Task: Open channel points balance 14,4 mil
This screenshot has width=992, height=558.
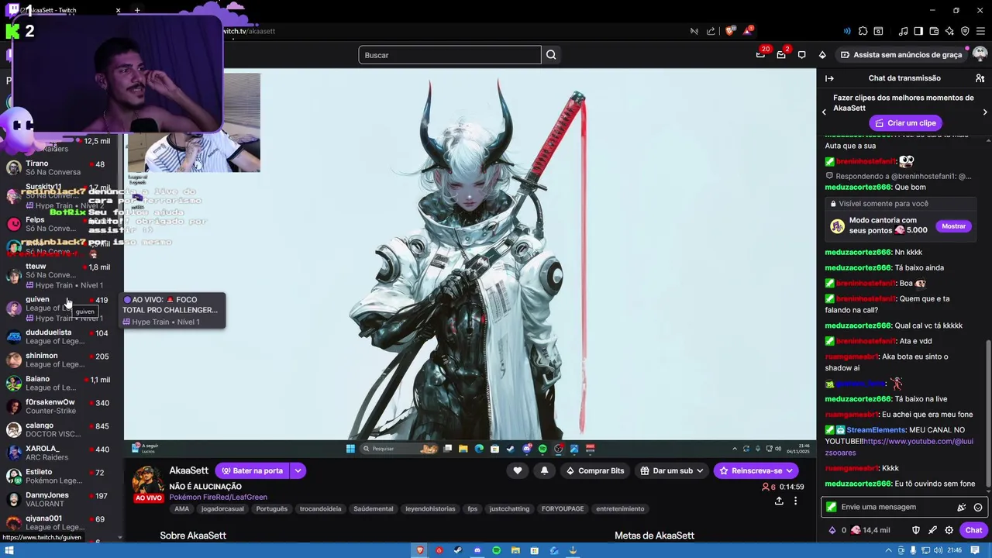Action: click(x=870, y=530)
